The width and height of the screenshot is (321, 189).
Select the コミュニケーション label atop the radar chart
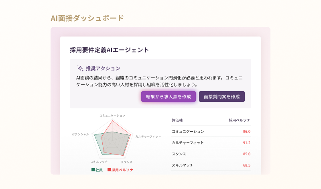pos(112,116)
